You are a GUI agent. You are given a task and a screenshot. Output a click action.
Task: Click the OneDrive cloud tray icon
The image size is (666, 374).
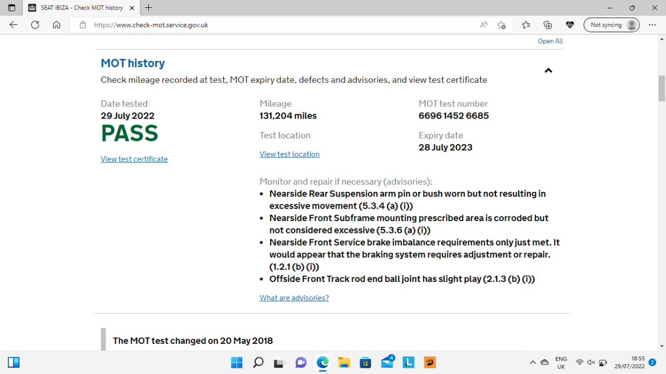point(545,363)
